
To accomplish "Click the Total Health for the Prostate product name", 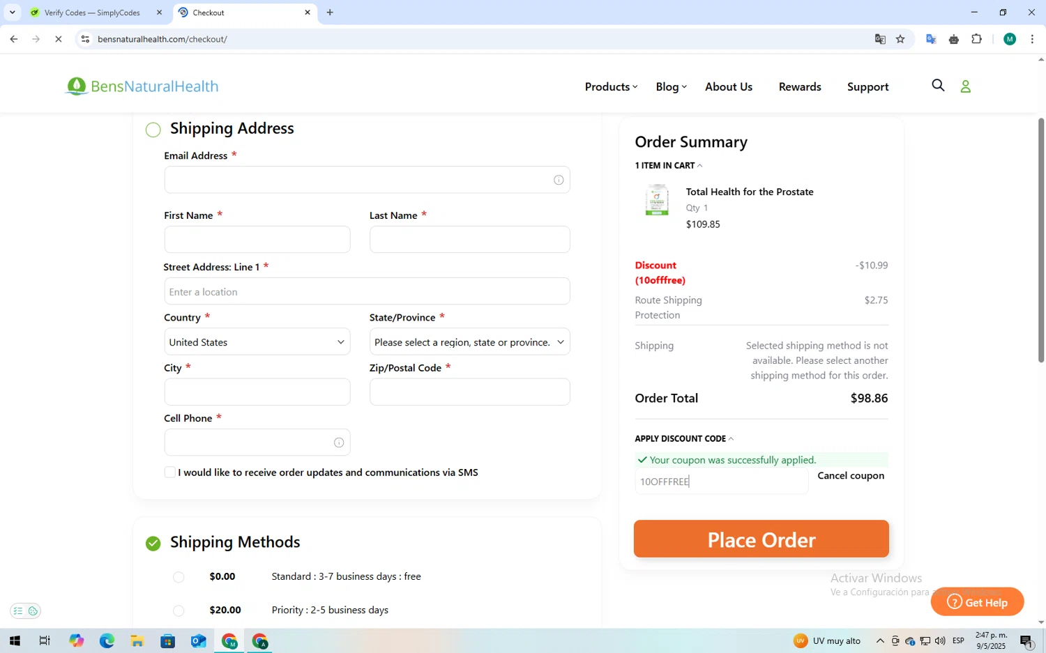I will pos(750,192).
